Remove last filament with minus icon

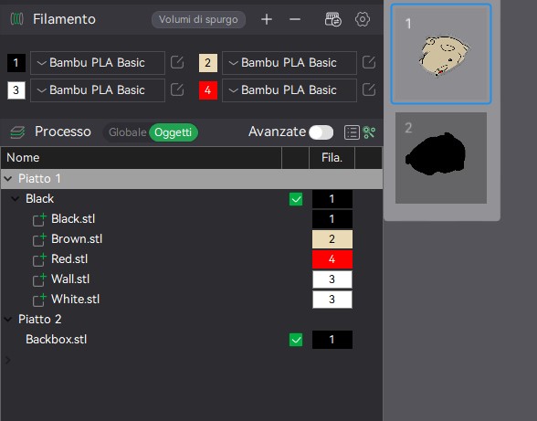coord(295,19)
